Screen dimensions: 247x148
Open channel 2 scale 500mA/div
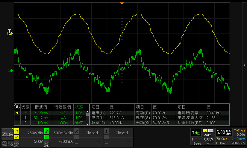[63, 133]
